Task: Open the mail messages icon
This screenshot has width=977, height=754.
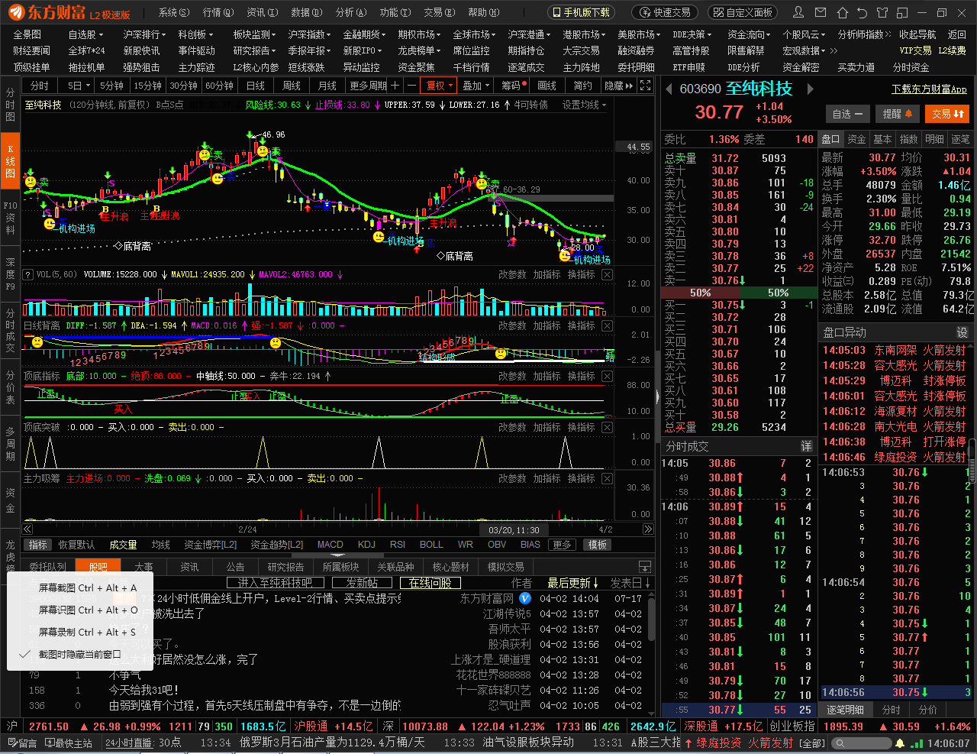Action: (x=821, y=12)
